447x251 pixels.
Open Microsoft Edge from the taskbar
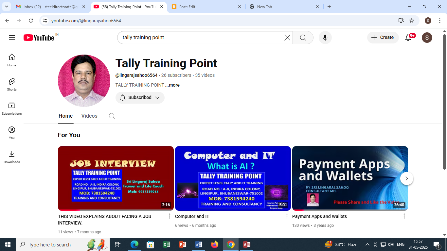click(134, 244)
